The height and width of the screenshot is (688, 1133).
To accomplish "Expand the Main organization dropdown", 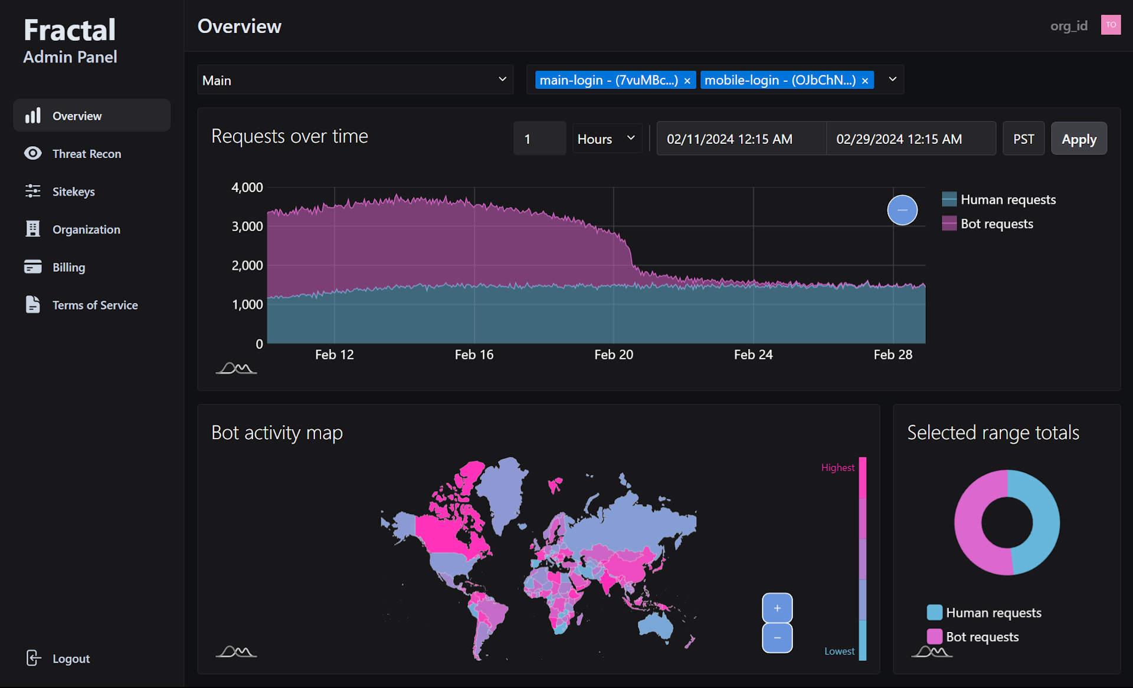I will [355, 80].
